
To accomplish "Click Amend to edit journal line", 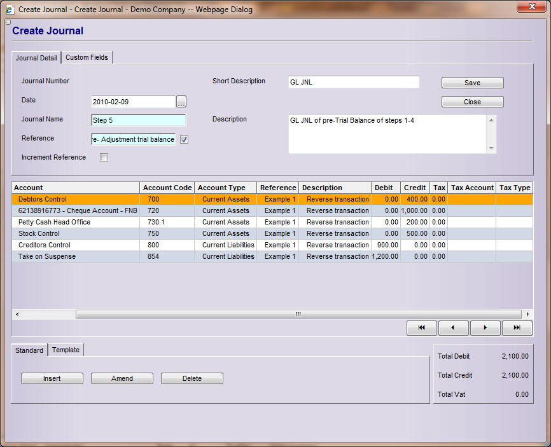I will (122, 378).
